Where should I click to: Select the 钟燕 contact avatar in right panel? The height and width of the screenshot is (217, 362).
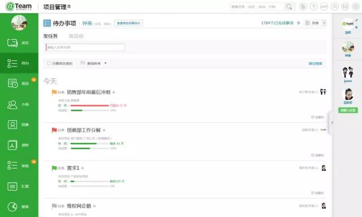[x=348, y=47]
